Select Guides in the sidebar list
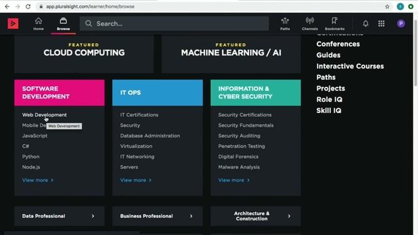This screenshot has width=418, height=235. 328,55
